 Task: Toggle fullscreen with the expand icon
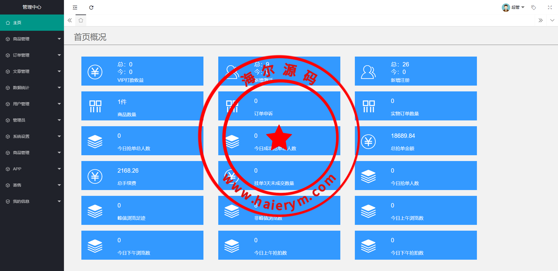[550, 8]
